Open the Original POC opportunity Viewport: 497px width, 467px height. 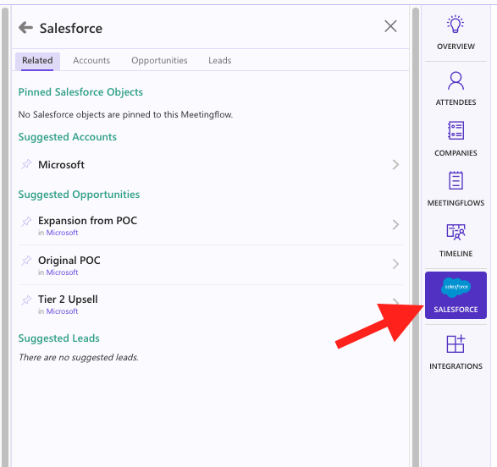tap(211, 265)
